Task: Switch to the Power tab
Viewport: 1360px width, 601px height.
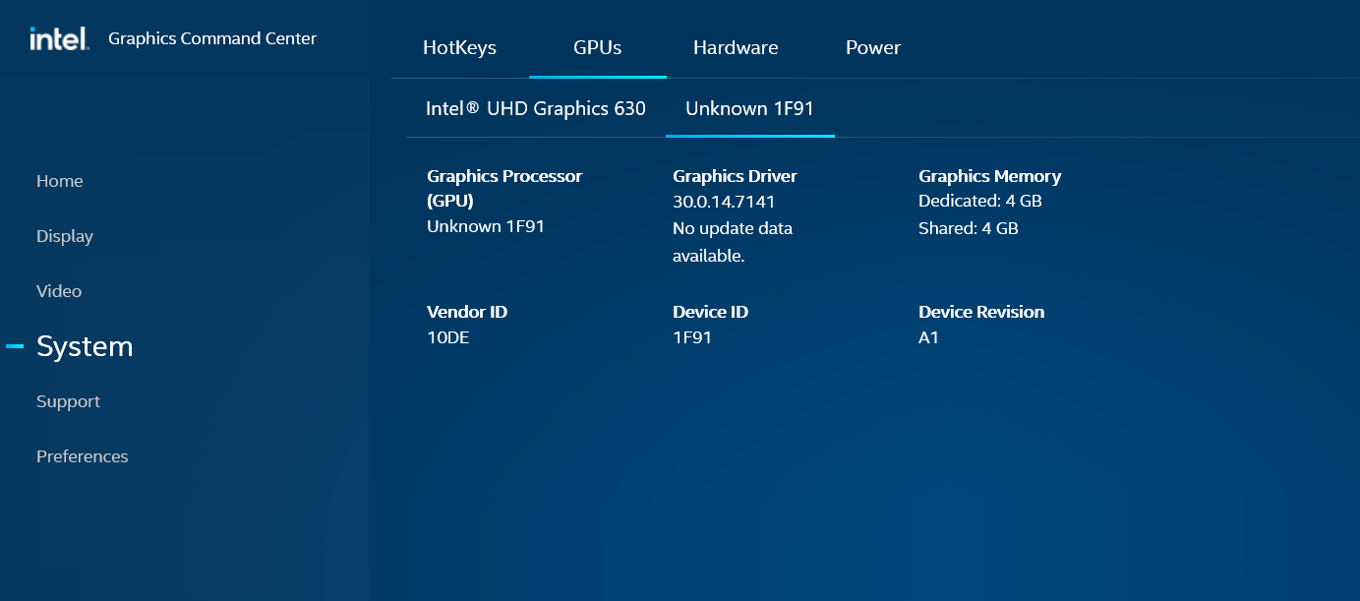Action: [872, 47]
